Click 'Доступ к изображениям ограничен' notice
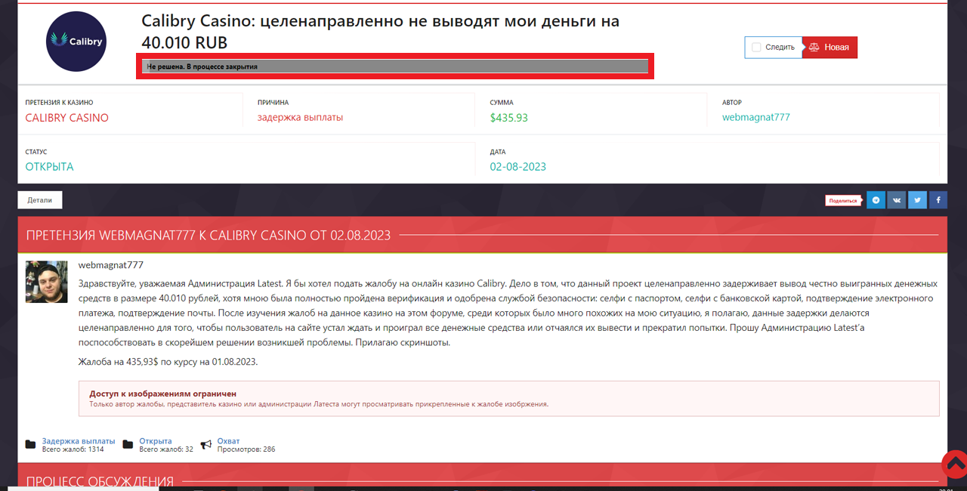 tap(509, 398)
